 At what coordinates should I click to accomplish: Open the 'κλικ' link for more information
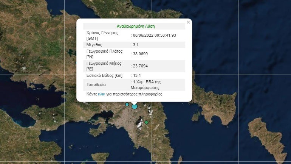[102, 94]
